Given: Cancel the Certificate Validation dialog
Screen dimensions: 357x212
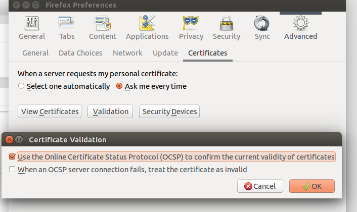Looking at the screenshot, I should point(260,186).
